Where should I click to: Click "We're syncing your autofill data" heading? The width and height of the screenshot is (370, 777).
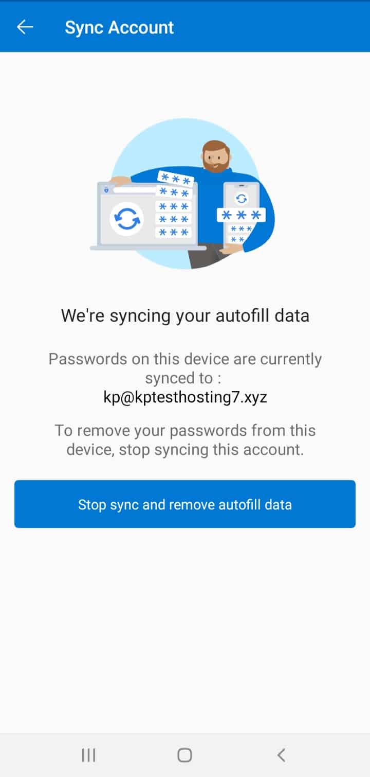[185, 315]
